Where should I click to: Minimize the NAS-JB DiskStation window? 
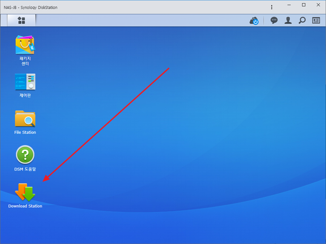[289, 5]
